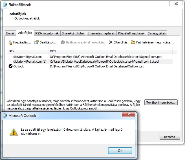Click the Hozzáadás (Add) toolbar icon
This screenshot has height=160, width=185.
tap(10, 42)
